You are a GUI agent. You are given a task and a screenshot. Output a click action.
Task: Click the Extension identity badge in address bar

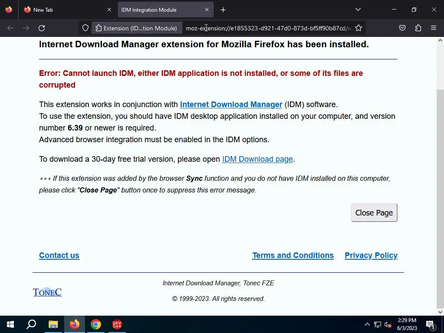click(137, 28)
